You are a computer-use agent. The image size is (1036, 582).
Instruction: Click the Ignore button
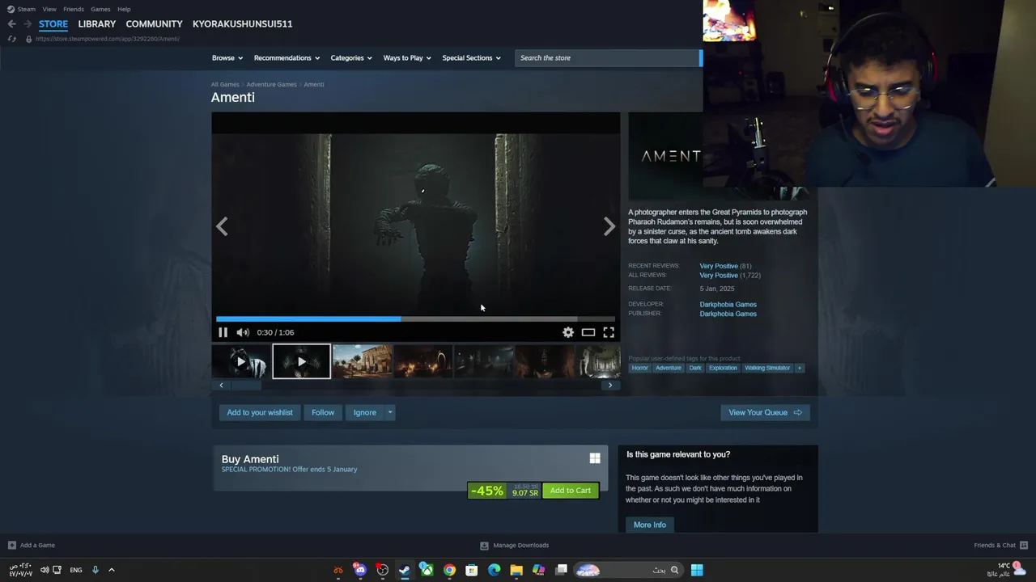click(x=364, y=412)
